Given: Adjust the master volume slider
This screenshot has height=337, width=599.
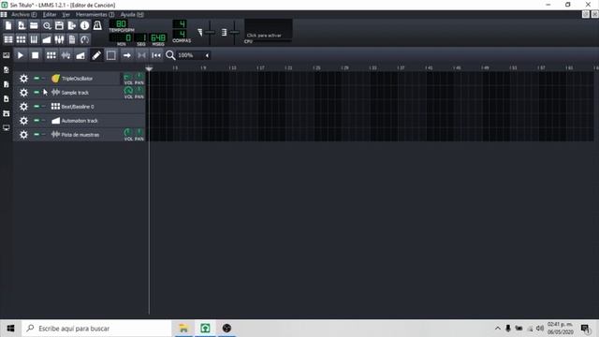Looking at the screenshot, I should (210, 32).
